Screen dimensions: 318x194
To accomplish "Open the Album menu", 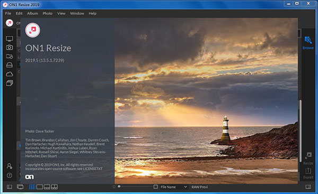I will click(32, 13).
